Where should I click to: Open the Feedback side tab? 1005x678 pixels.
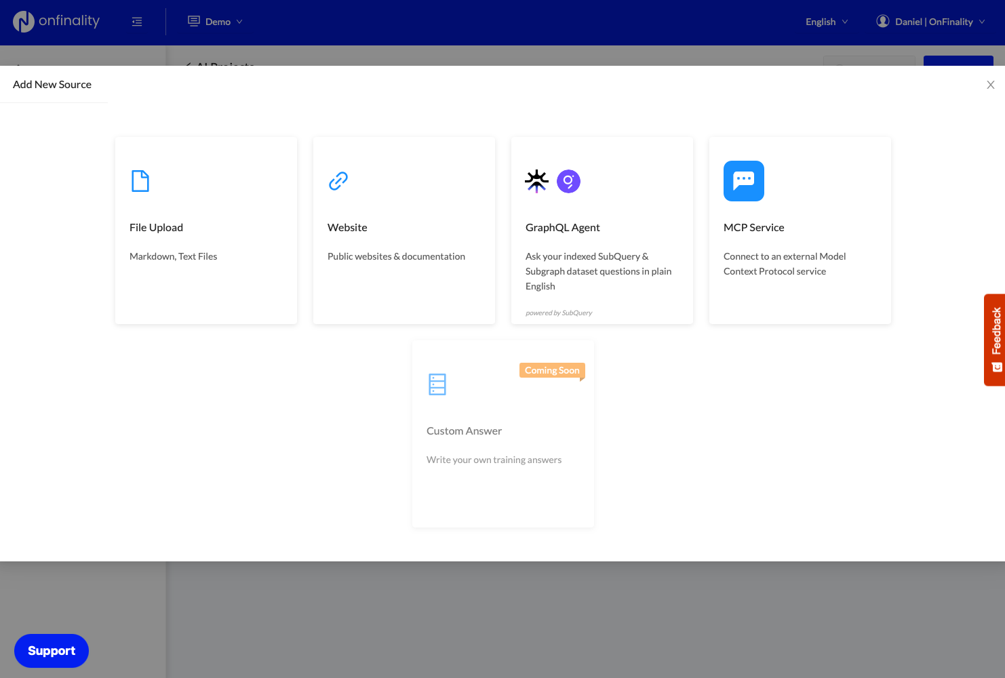pos(996,339)
